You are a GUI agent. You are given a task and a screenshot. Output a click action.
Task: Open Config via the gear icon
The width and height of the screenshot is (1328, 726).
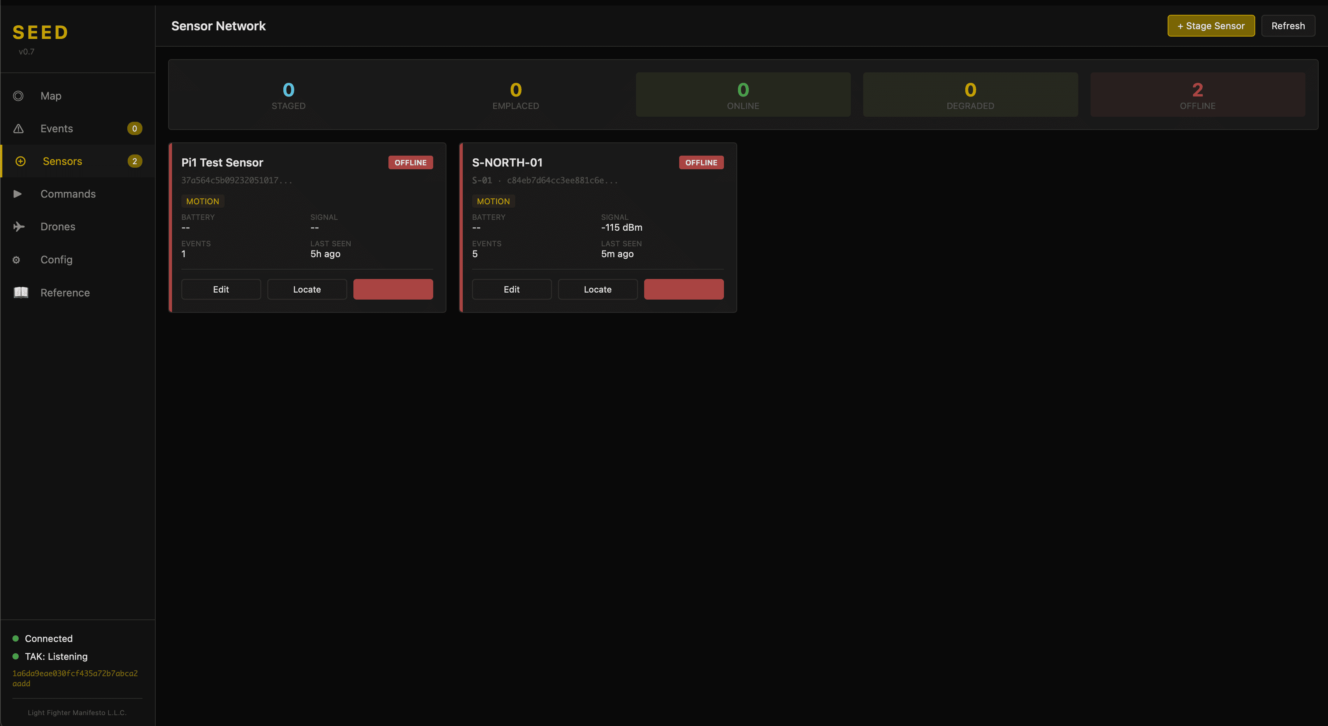pos(16,260)
